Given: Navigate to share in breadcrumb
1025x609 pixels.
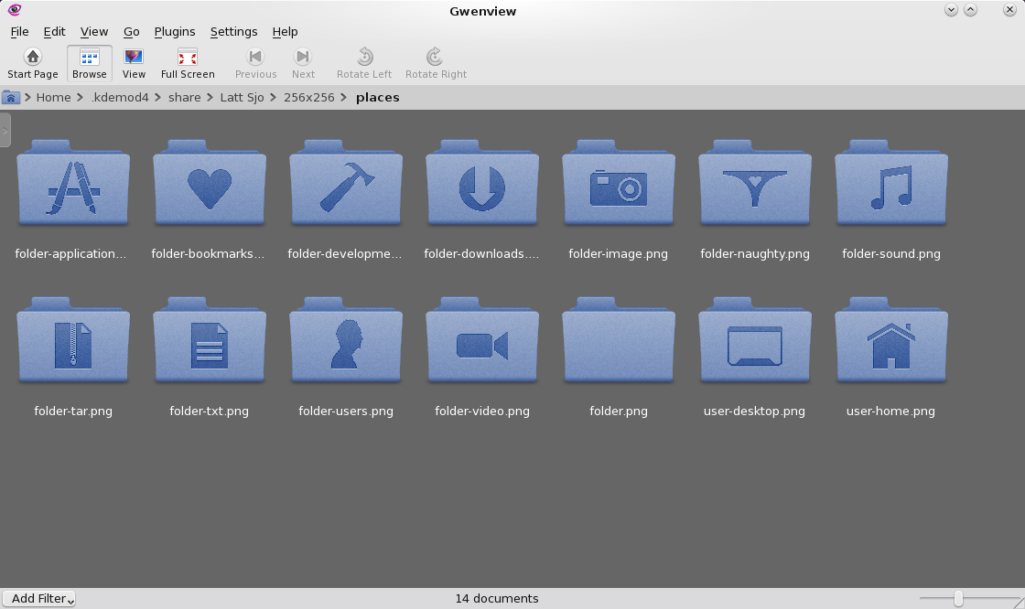Looking at the screenshot, I should coord(184,97).
